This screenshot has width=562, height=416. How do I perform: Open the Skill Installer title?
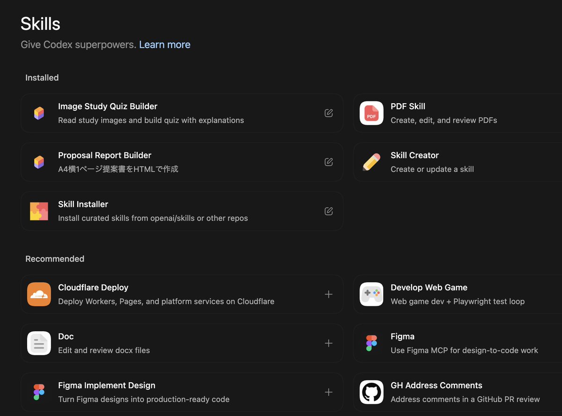click(x=83, y=204)
